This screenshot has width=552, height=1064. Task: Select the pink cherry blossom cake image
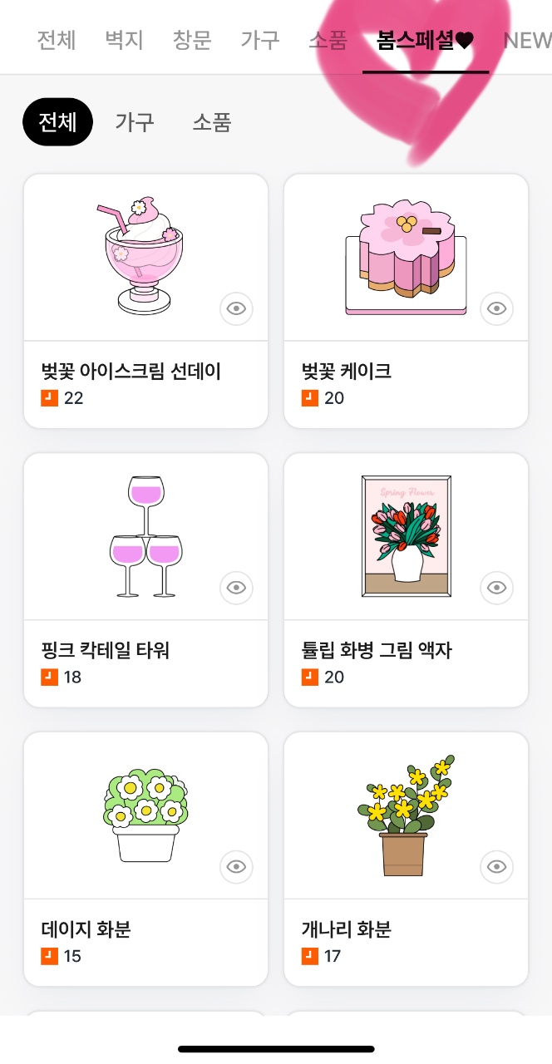pyautogui.click(x=406, y=257)
